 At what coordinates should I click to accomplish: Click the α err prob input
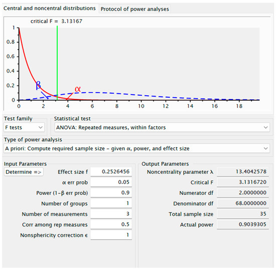tap(111, 182)
